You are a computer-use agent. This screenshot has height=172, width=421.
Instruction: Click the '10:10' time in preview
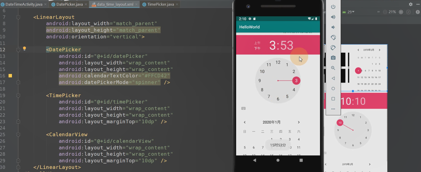pyautogui.click(x=353, y=101)
